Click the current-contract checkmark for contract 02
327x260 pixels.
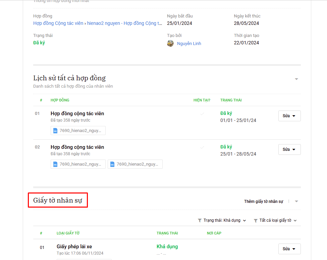[x=202, y=147]
